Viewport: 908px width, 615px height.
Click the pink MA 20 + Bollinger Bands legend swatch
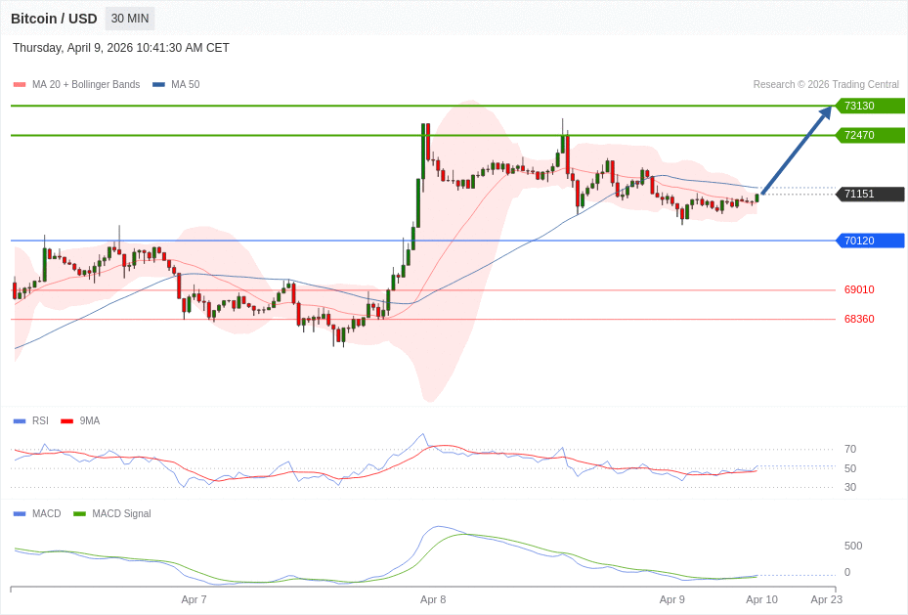[20, 85]
